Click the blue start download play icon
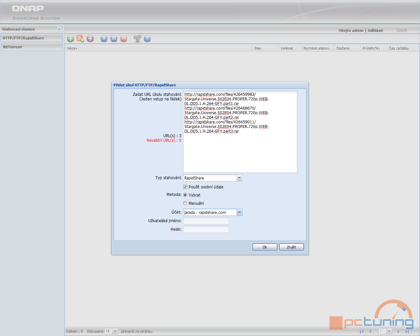 [104, 39]
